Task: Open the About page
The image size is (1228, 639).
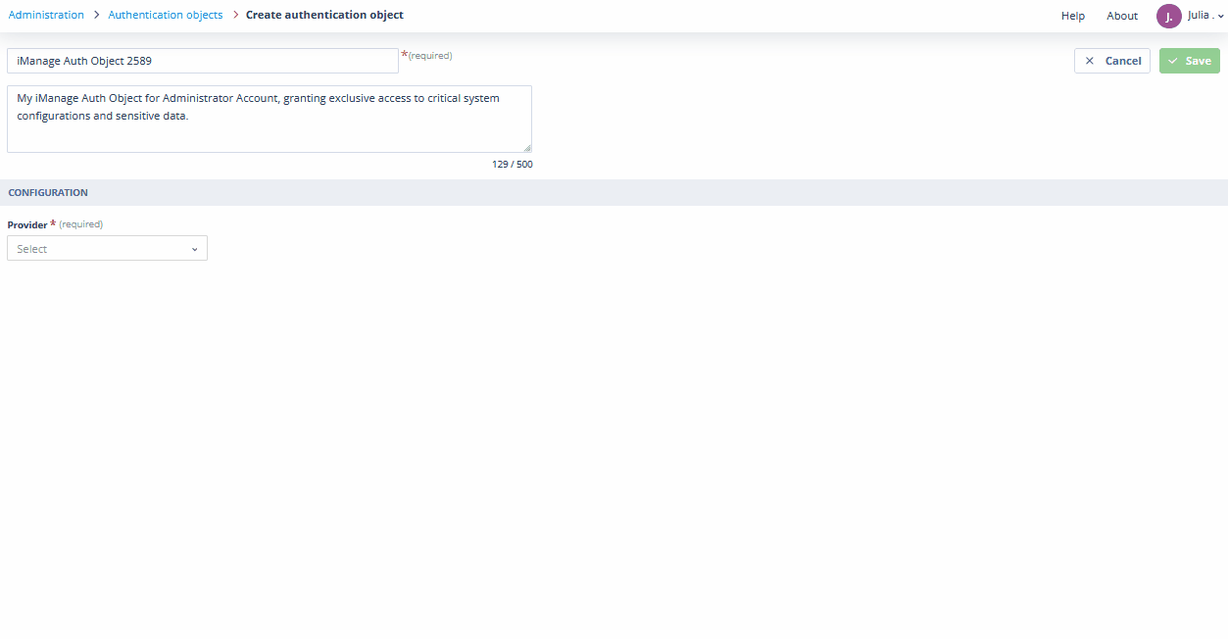Action: pyautogui.click(x=1122, y=16)
